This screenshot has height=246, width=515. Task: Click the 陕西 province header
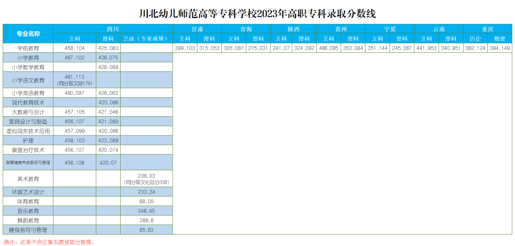point(293,29)
